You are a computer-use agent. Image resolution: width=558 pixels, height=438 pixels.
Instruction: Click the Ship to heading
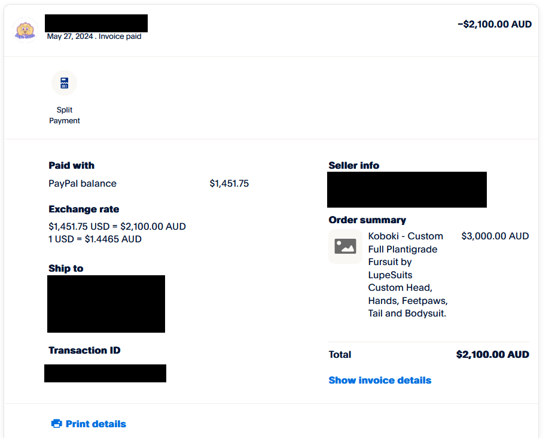pyautogui.click(x=66, y=269)
